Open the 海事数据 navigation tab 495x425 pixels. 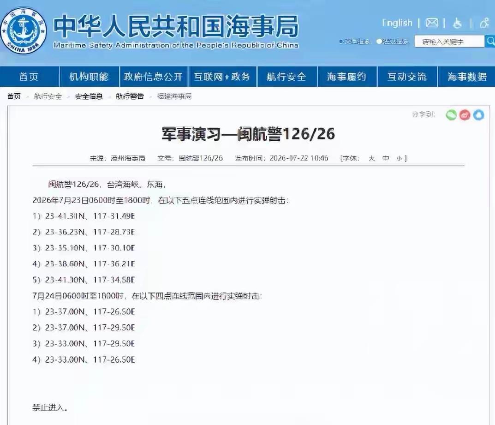click(467, 77)
